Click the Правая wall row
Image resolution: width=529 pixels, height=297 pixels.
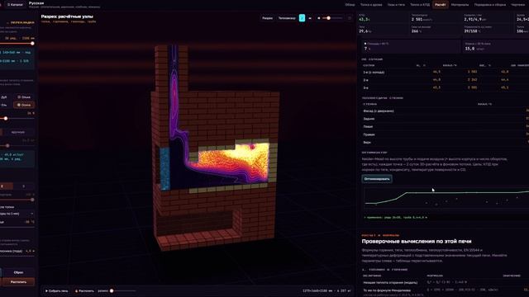446,134
